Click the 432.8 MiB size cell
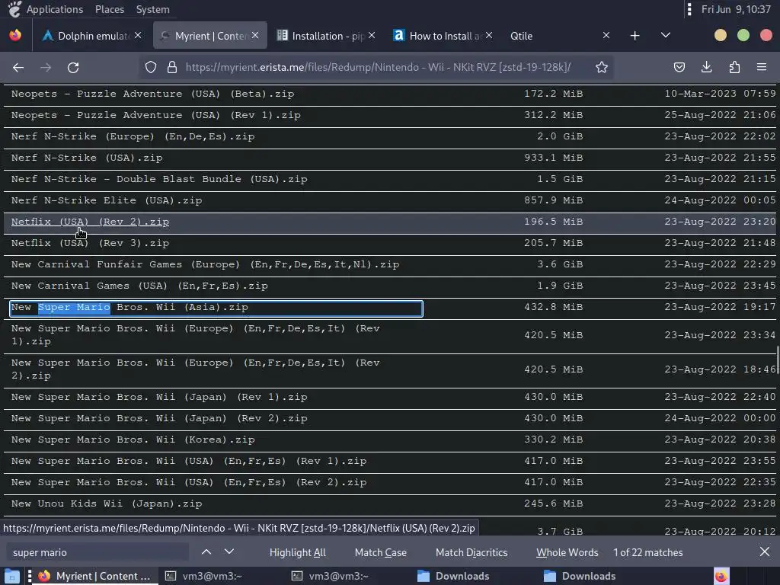The height and width of the screenshot is (585, 780). pos(553,308)
